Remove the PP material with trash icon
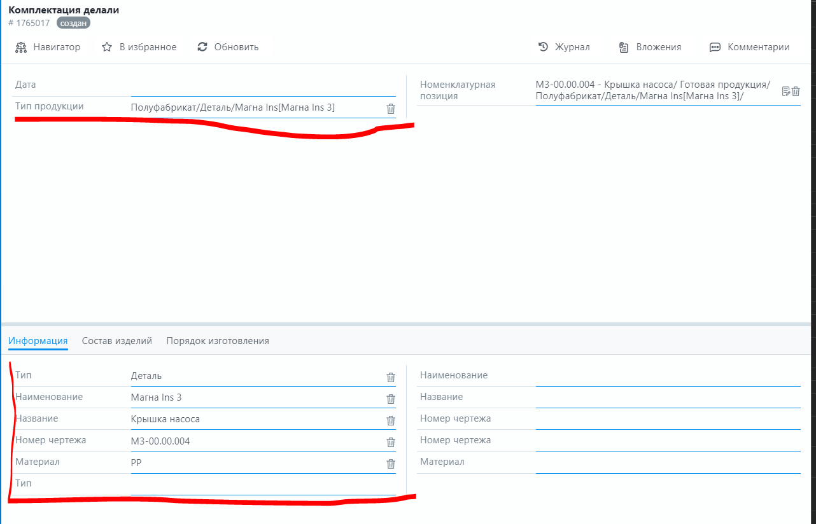816x524 pixels. click(x=391, y=464)
